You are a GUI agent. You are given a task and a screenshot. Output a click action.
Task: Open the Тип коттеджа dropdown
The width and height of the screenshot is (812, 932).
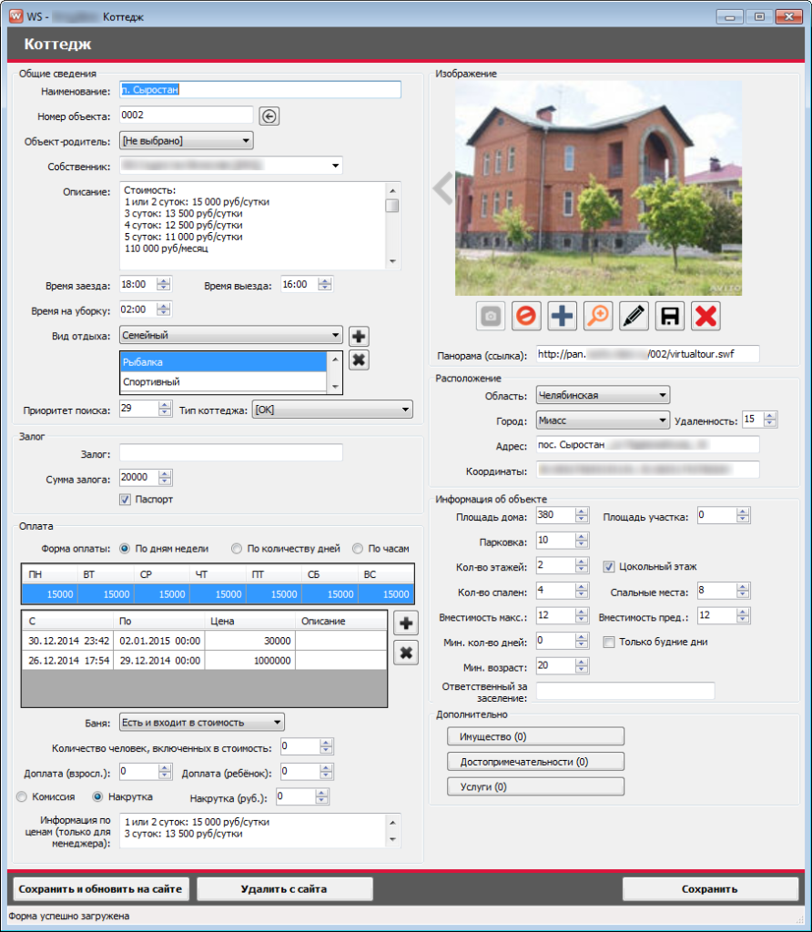click(332, 410)
